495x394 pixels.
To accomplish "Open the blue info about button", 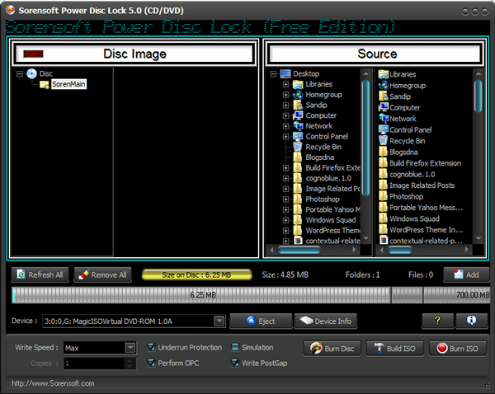I will coord(471,321).
